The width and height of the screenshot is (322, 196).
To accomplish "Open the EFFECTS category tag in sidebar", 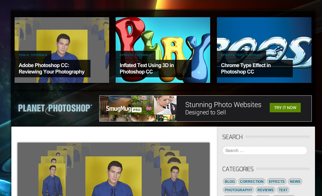I will (277, 182).
